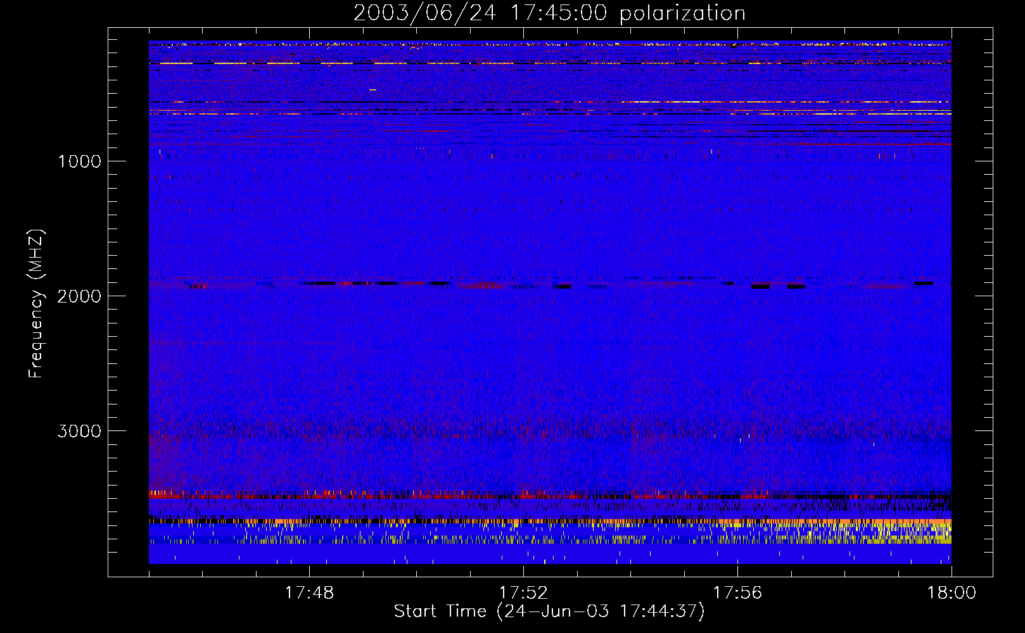Select the 1000 frequency tick label
1025x633 pixels.
click(x=79, y=161)
